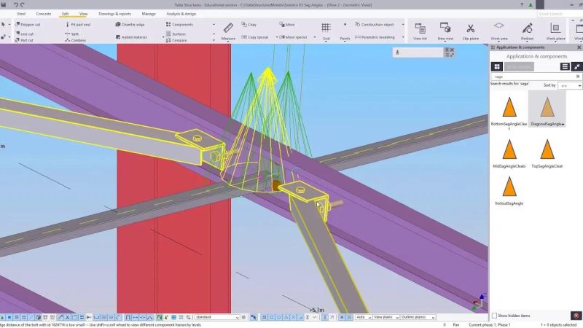
Task: Click the Redraw icon
Action: (x=527, y=31)
